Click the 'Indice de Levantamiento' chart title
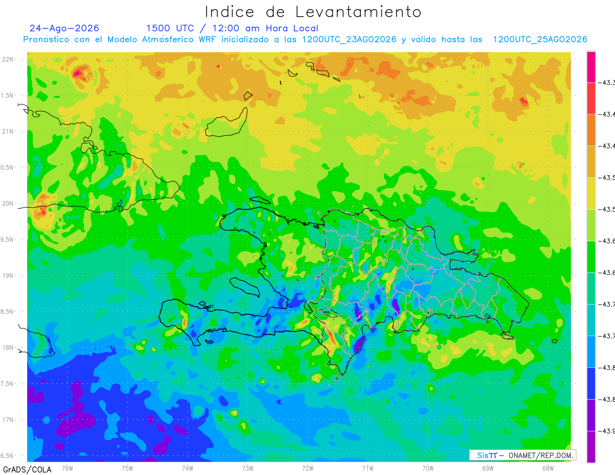 click(x=313, y=12)
